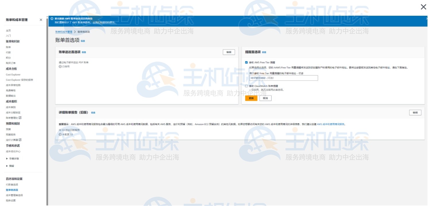Screen dimensions: 428x206
Task: Edit the 账单送达首选项 settings
Action: pyautogui.click(x=228, y=52)
